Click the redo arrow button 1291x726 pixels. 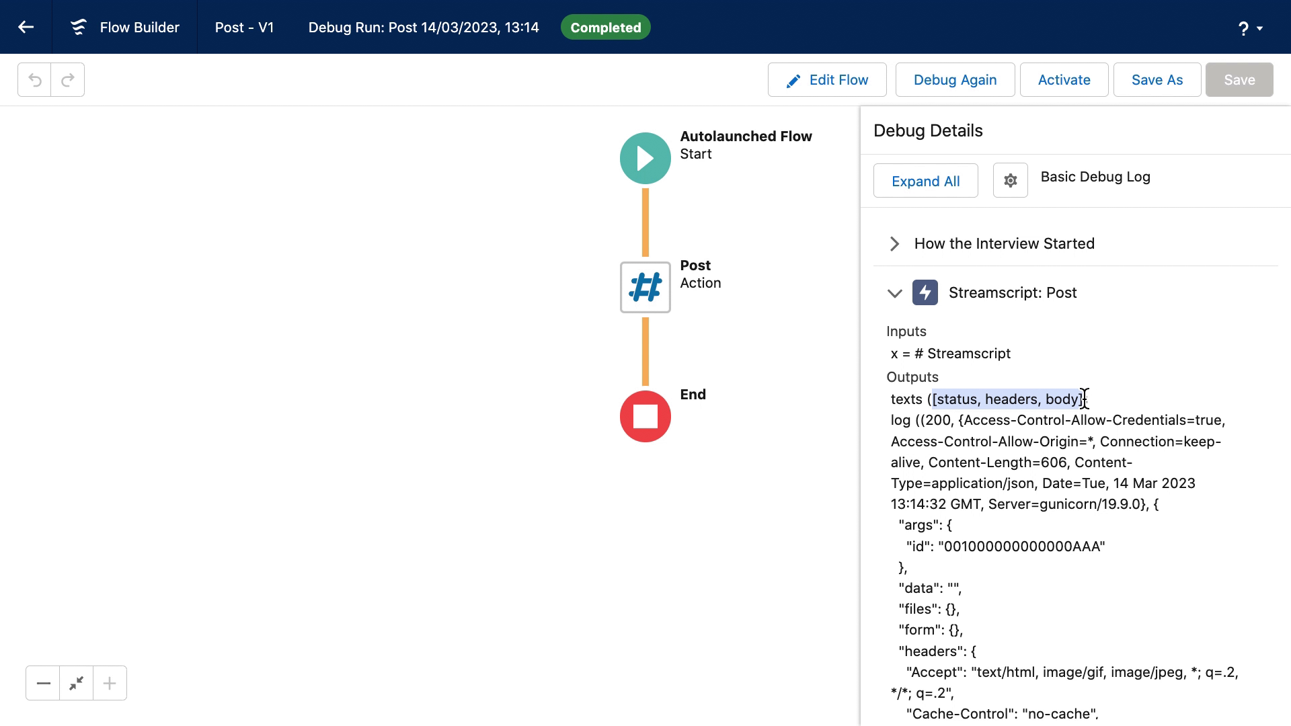(x=68, y=80)
